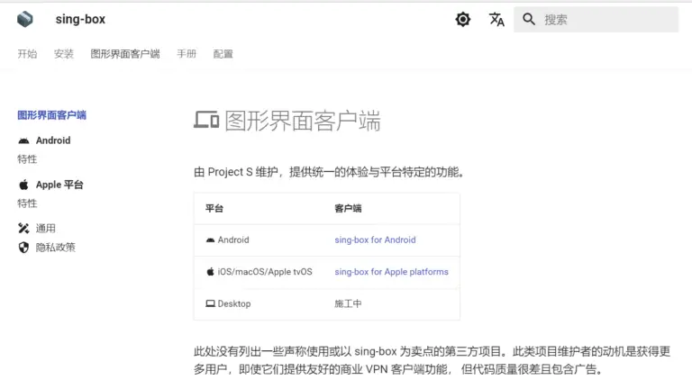692x389 pixels.
Task: Click the Android robot icon in sidebar
Action: [x=23, y=140]
